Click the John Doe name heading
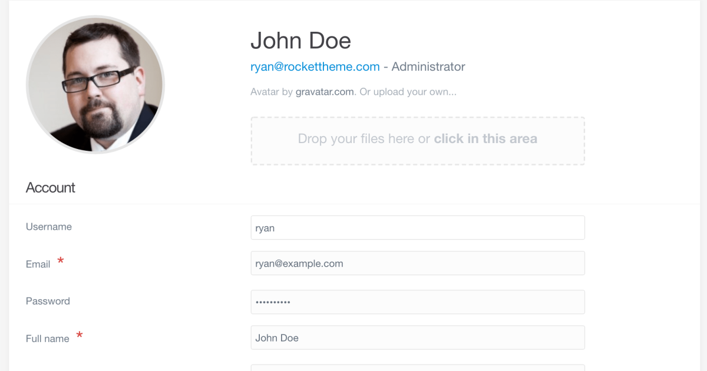This screenshot has width=707, height=371. pos(300,41)
